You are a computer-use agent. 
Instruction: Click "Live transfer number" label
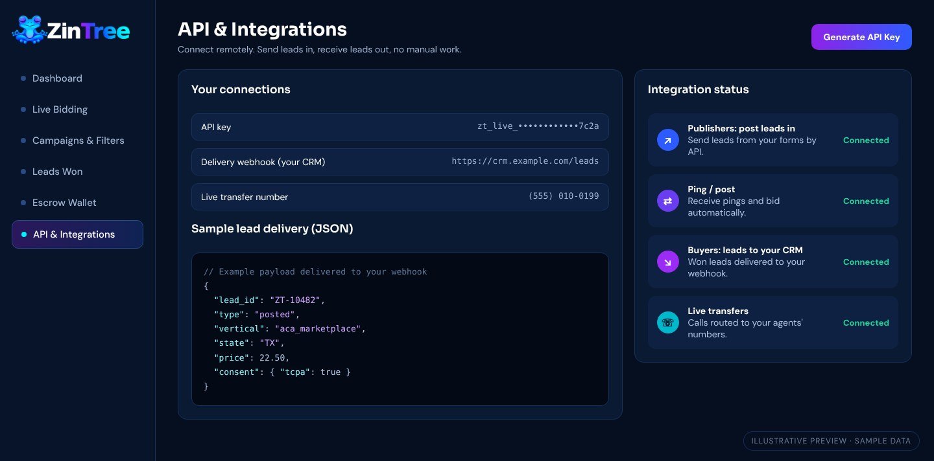point(245,197)
